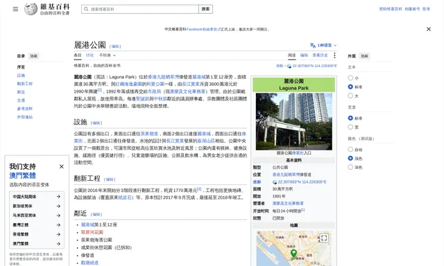Viewport: 444px width, 266px height.
Task: Jump to 交通 in contents
Action: point(21,100)
